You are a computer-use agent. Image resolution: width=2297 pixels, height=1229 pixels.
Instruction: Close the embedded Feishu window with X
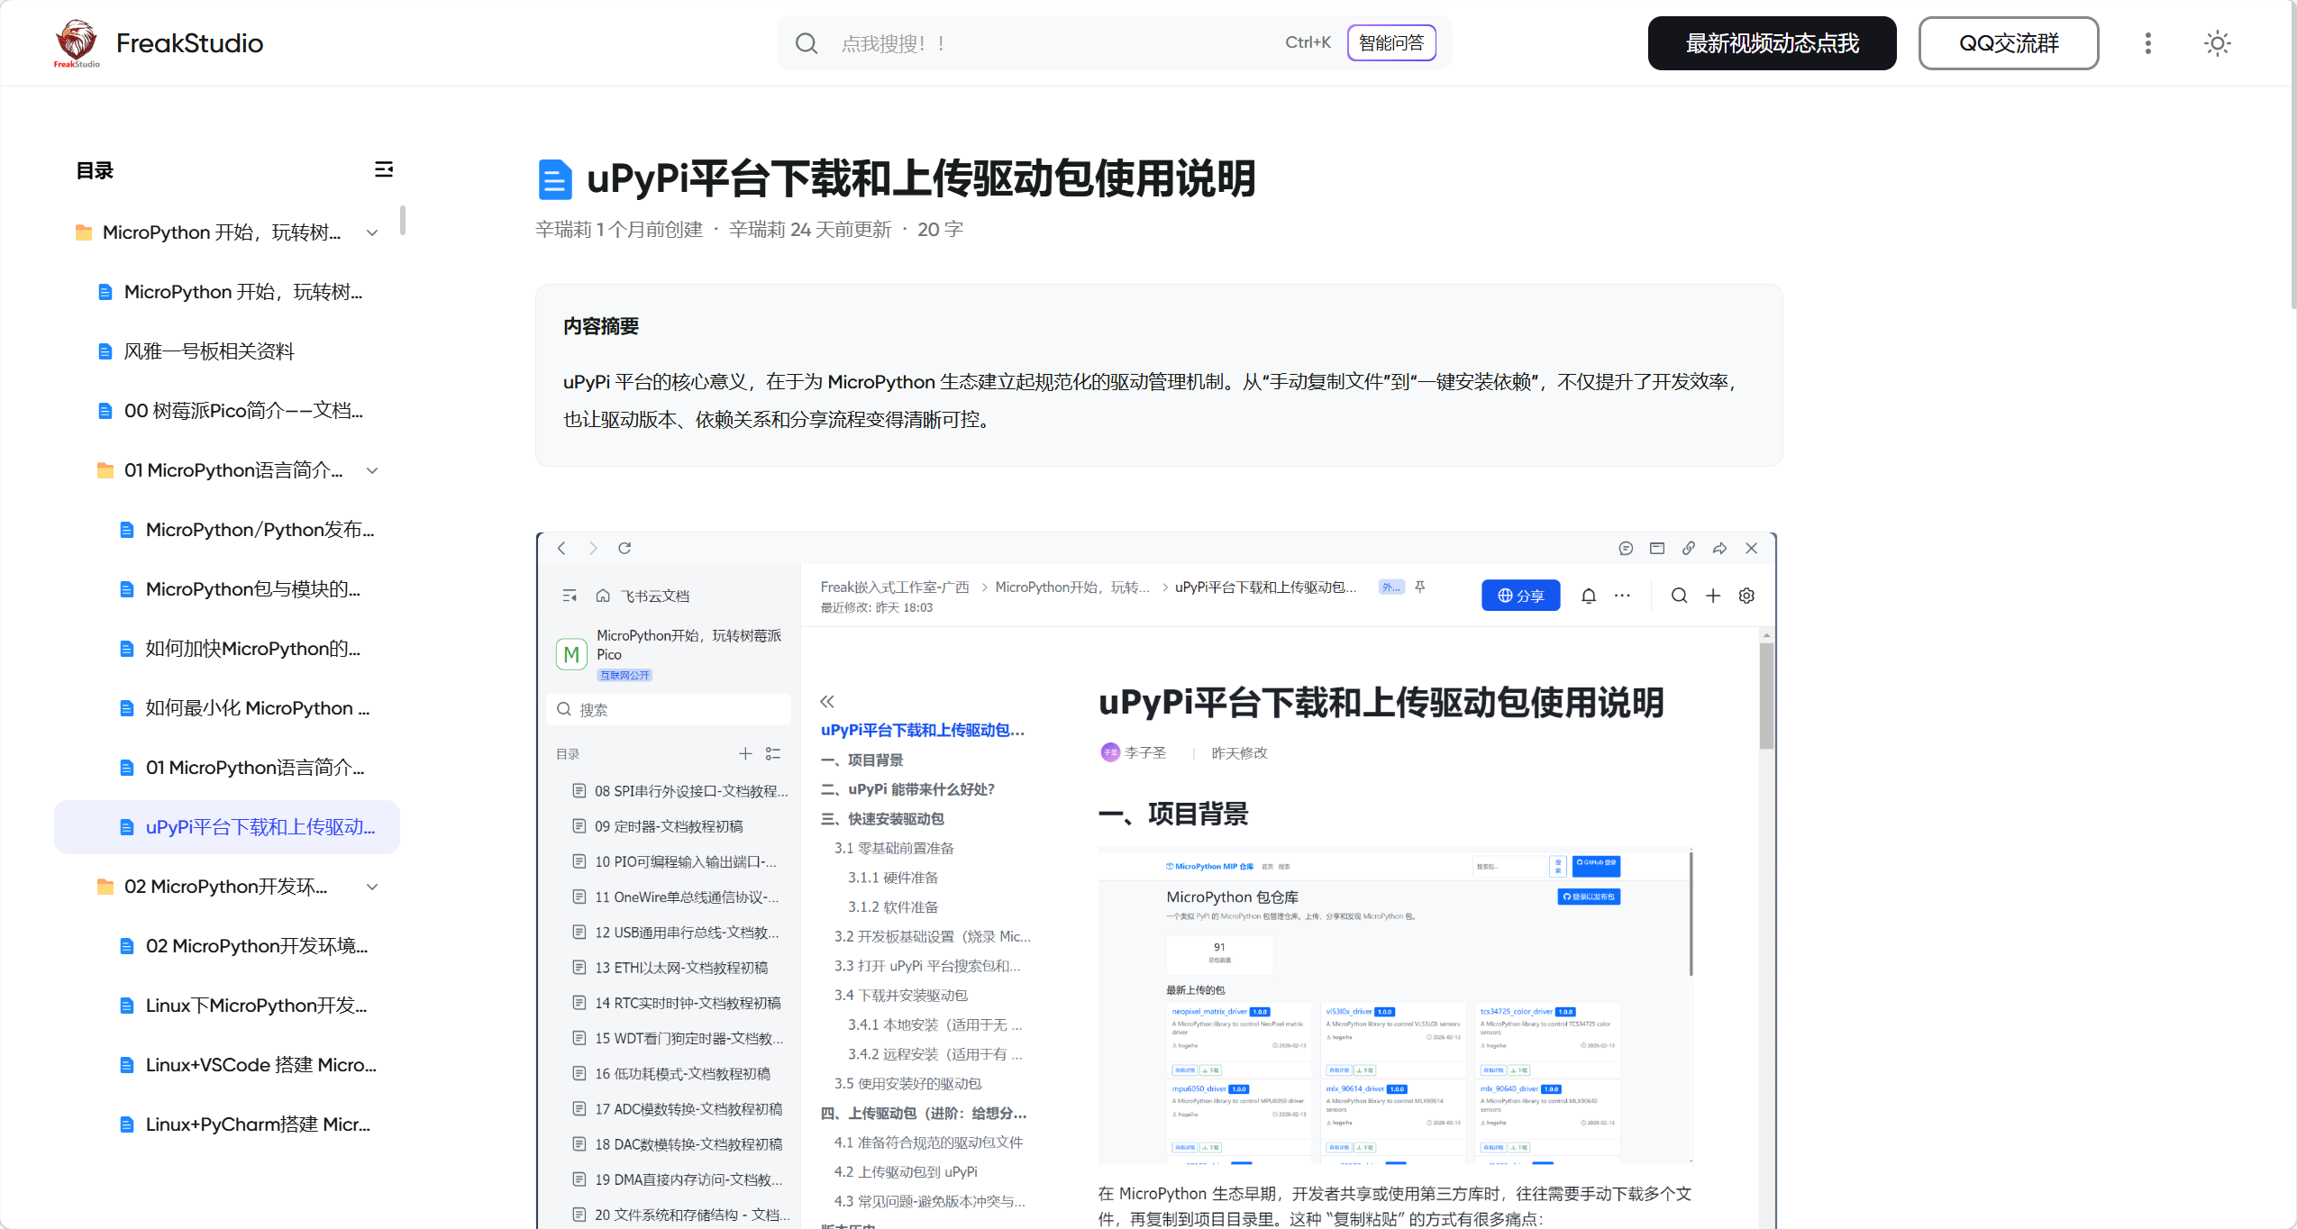[1752, 548]
